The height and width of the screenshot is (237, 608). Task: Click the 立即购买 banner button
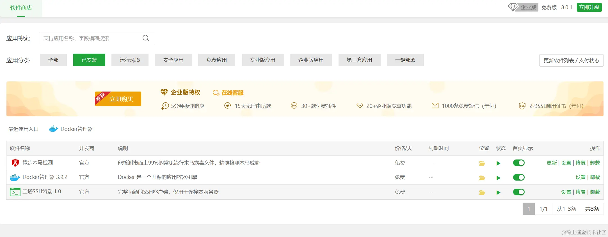click(x=118, y=99)
